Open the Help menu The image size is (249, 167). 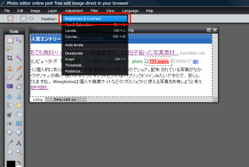(x=150, y=11)
